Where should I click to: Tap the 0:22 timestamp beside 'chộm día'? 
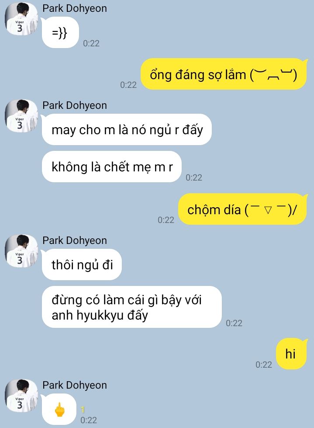coord(166,220)
